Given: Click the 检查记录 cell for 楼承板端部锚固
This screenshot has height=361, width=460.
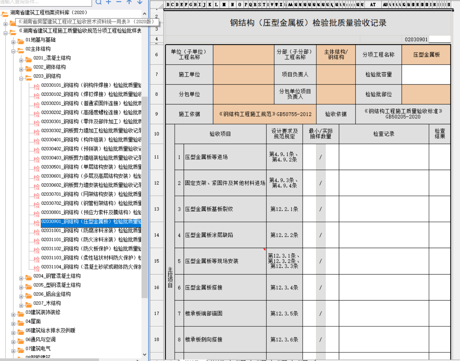Looking at the screenshot, I should (x=384, y=313).
